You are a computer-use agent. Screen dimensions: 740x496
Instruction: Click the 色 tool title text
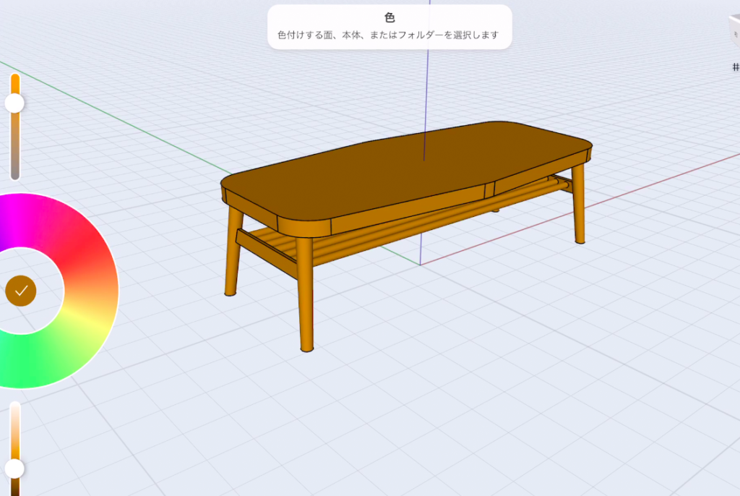click(390, 17)
